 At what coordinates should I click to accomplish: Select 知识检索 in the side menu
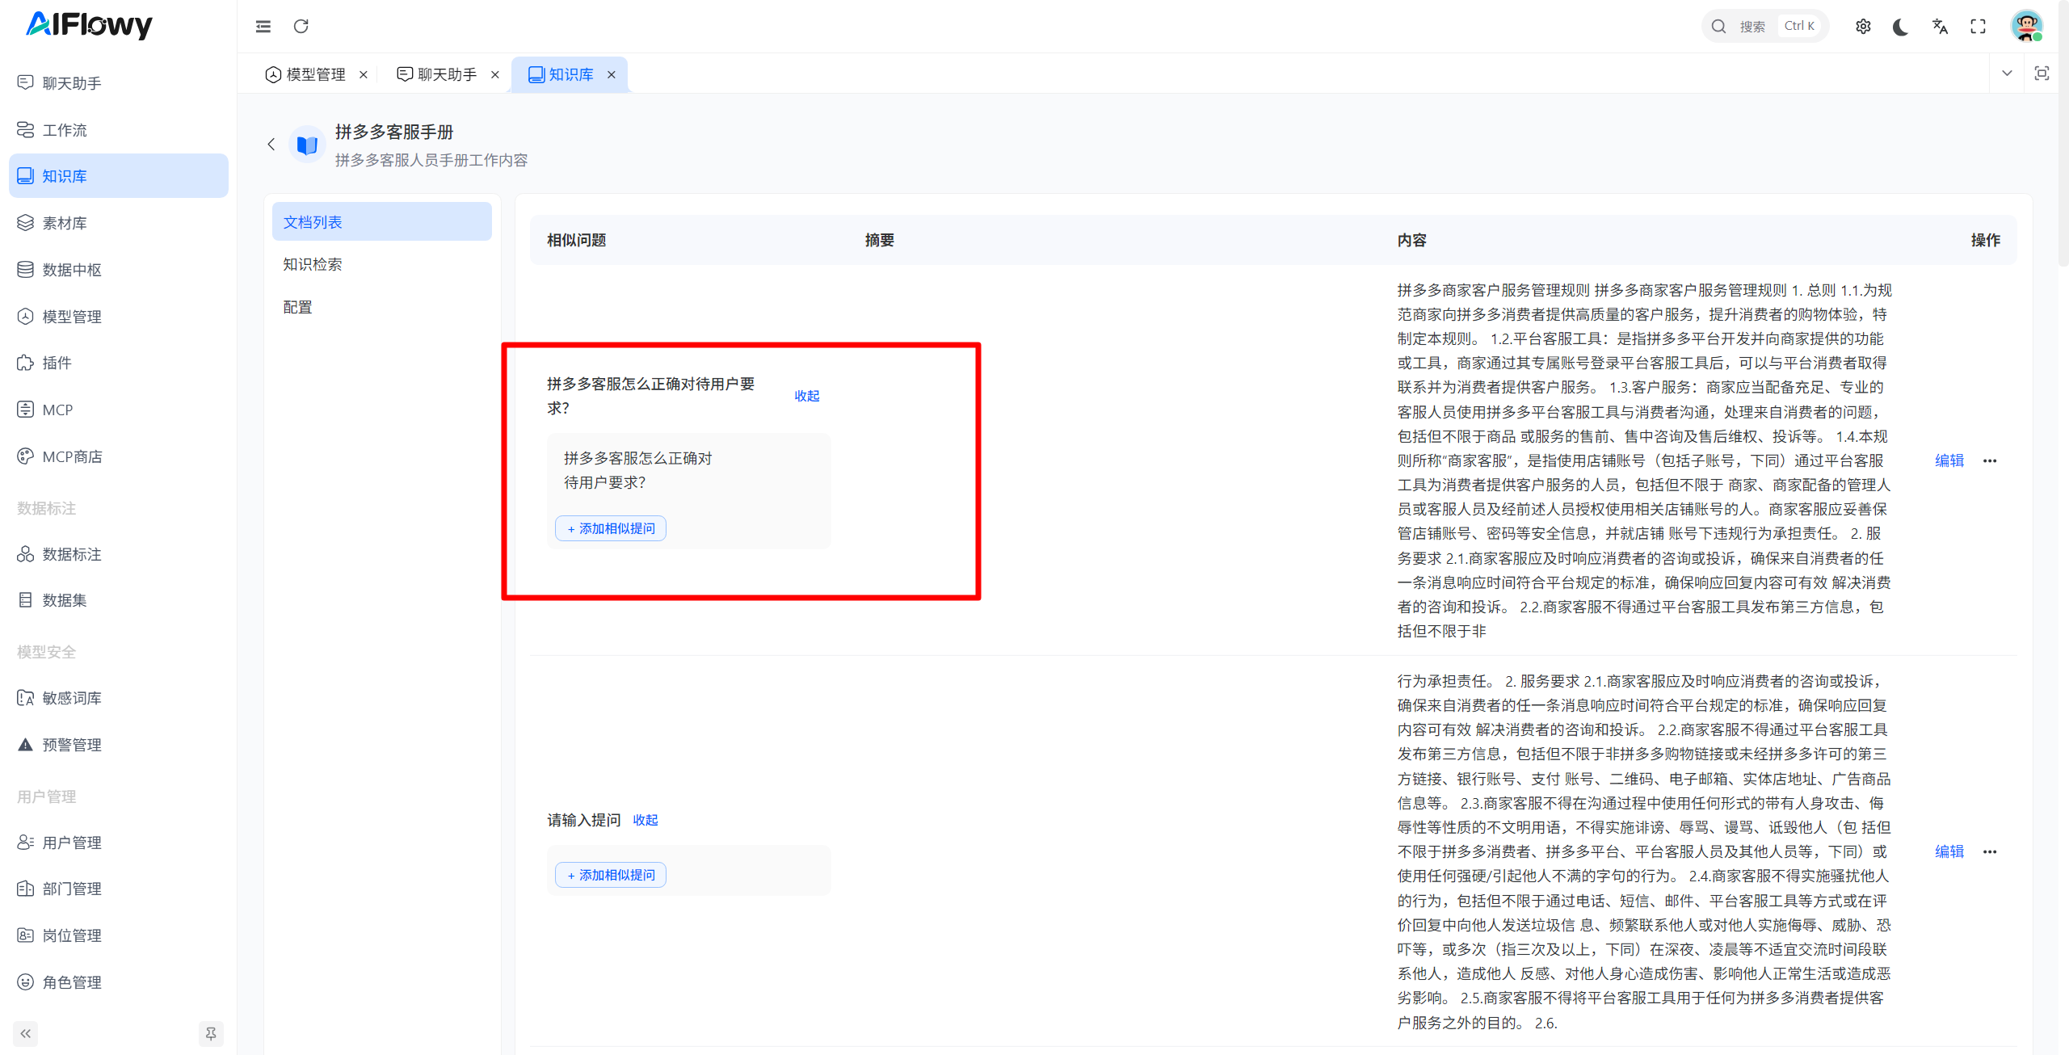point(313,264)
